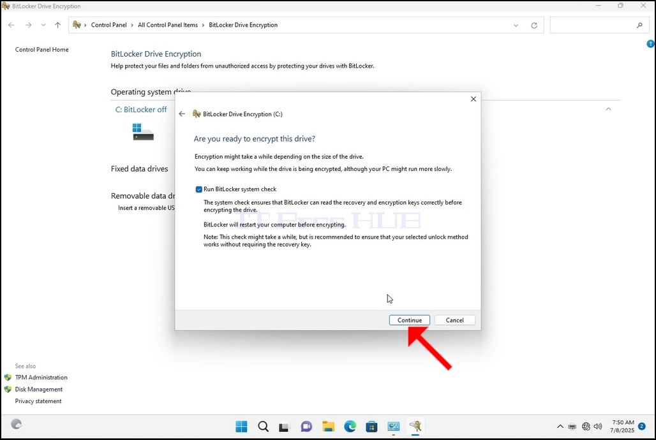Open File Explorer from taskbar
The height and width of the screenshot is (440, 656).
click(x=329, y=427)
